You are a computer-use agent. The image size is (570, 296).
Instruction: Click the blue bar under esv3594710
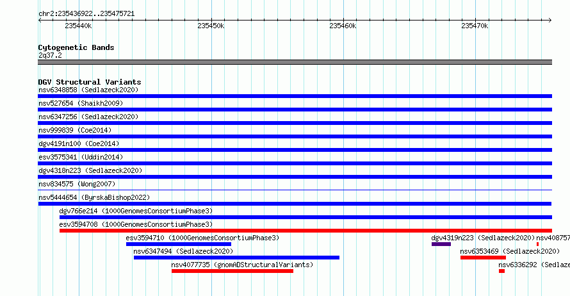pos(179,244)
